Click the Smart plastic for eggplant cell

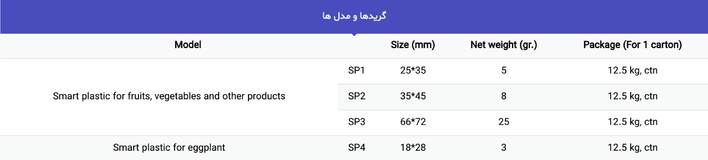tap(169, 147)
